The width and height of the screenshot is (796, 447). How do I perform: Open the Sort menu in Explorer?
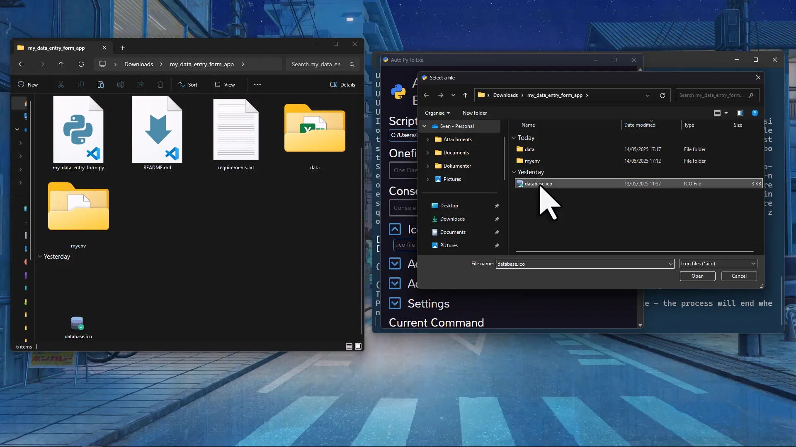coord(187,84)
